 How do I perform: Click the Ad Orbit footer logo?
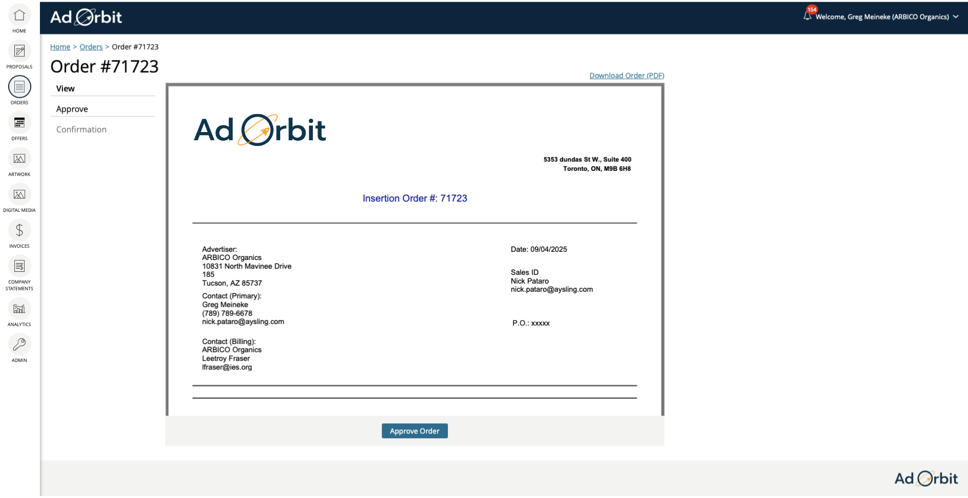click(x=926, y=479)
